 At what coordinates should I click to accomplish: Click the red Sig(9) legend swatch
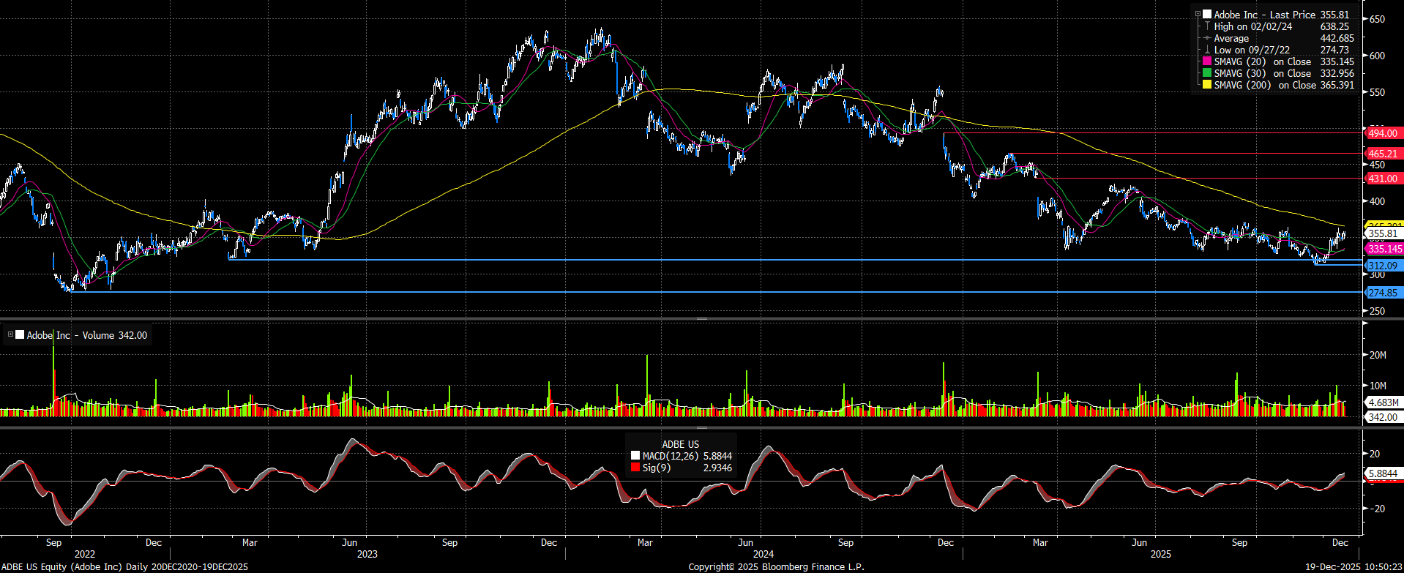click(x=635, y=468)
